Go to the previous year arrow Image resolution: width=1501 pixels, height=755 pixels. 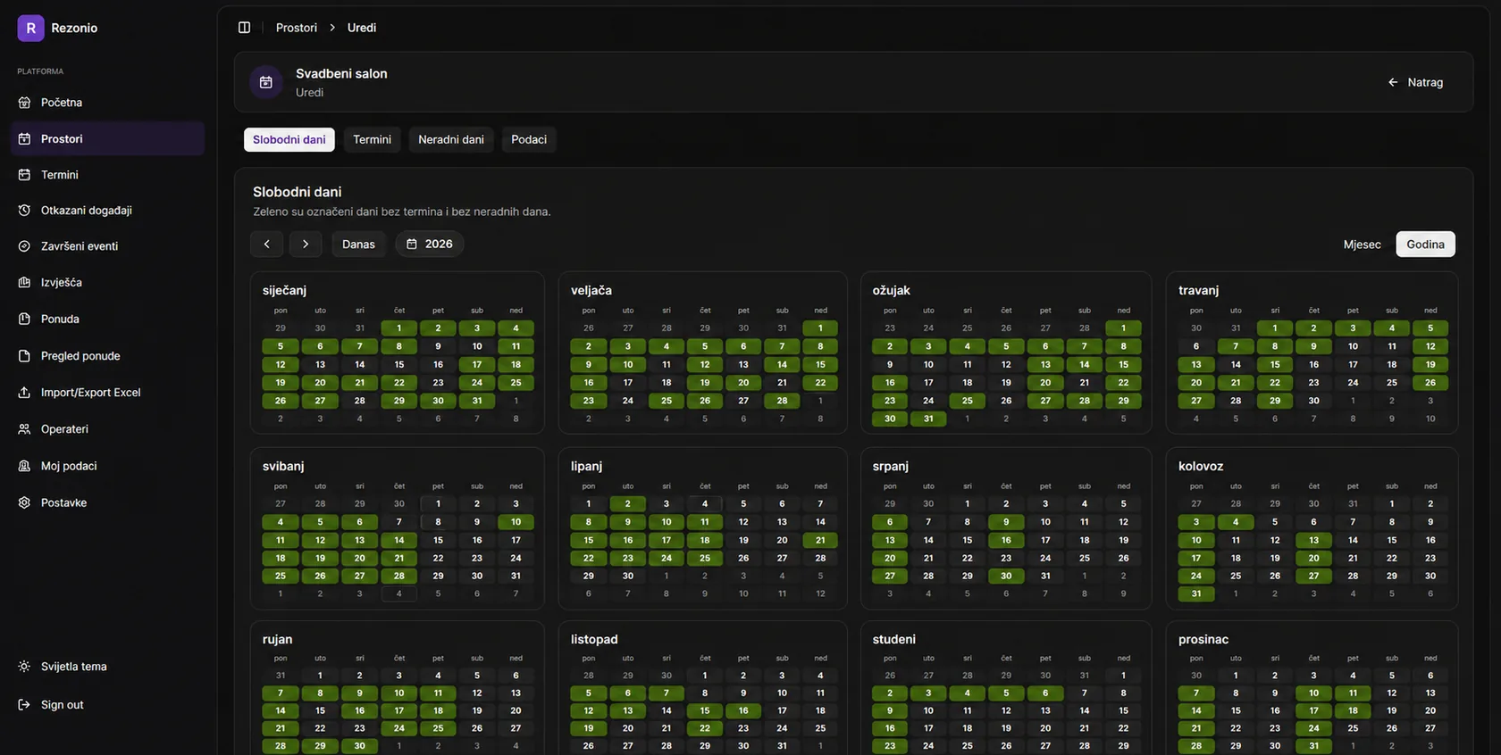tap(266, 244)
